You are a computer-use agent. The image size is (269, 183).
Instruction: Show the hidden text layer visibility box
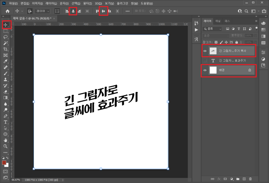[205, 61]
